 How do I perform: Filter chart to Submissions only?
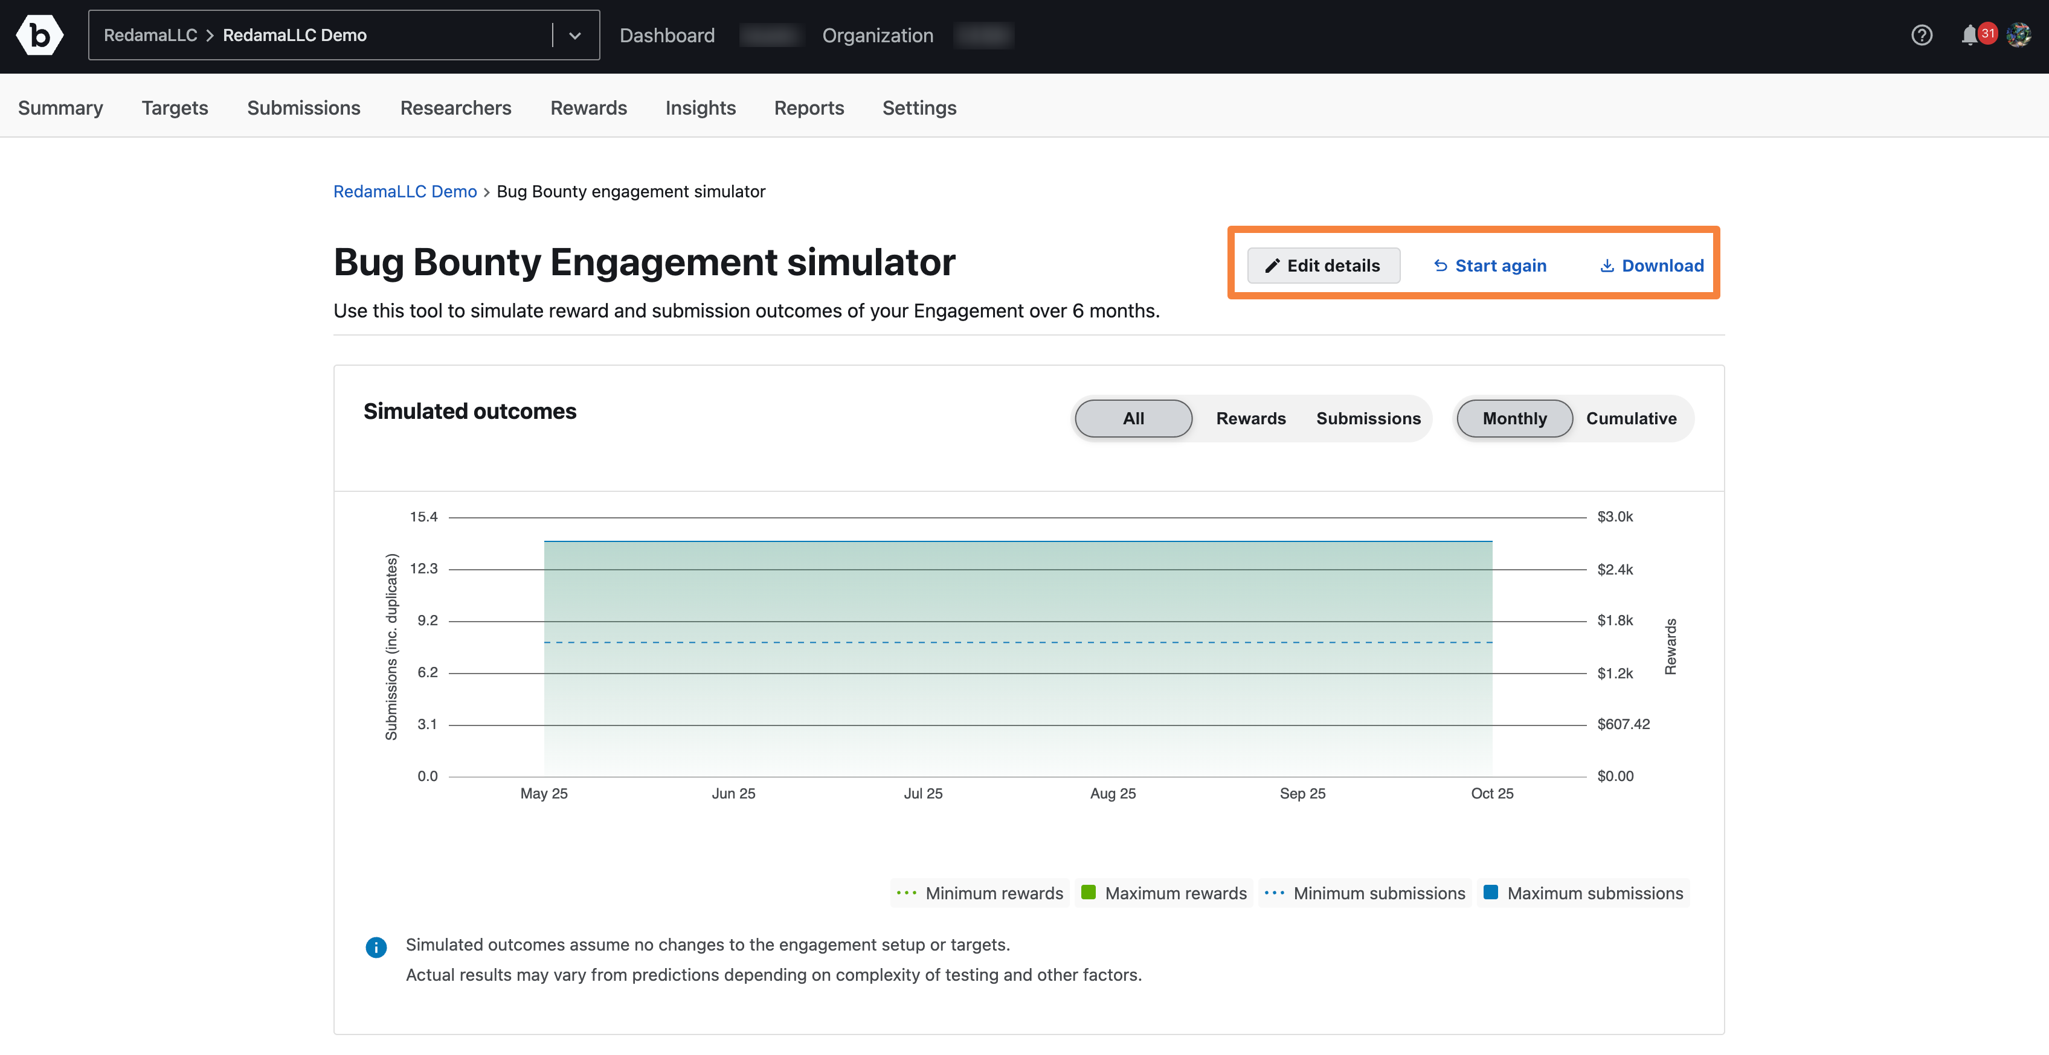1368,418
